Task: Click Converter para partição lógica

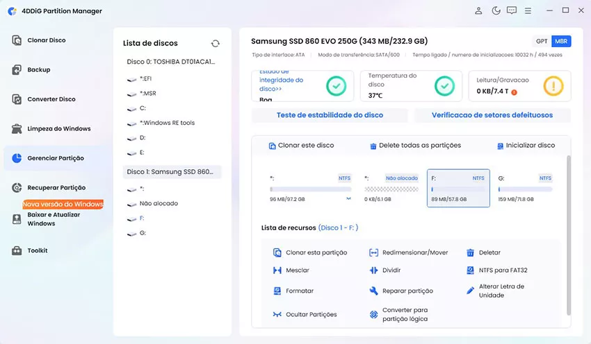Action: tap(399, 315)
